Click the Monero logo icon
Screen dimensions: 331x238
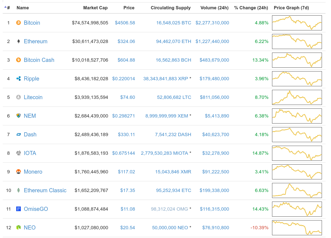(18, 172)
